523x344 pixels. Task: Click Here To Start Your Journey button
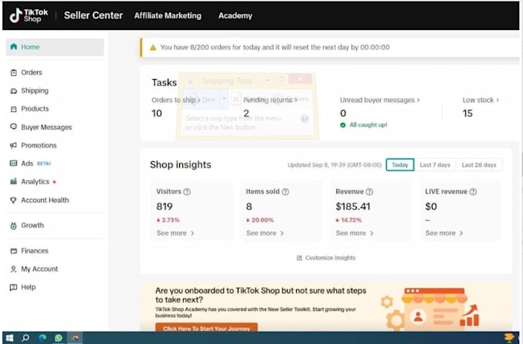coord(206,328)
